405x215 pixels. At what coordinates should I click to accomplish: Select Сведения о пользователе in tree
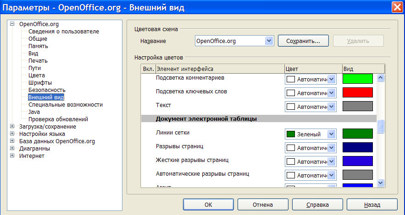[x=64, y=32]
